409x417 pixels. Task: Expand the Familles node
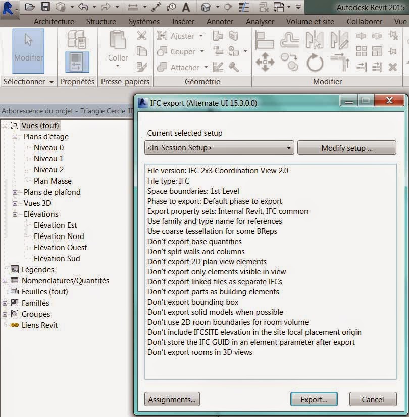(x=5, y=303)
